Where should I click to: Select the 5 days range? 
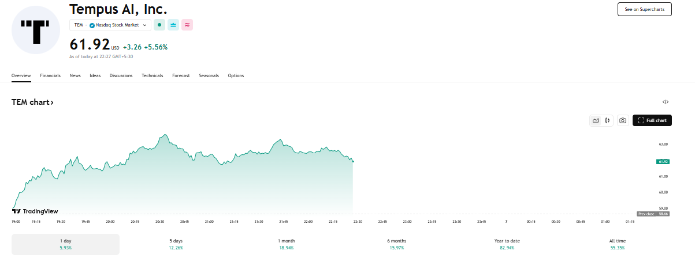(x=176, y=244)
